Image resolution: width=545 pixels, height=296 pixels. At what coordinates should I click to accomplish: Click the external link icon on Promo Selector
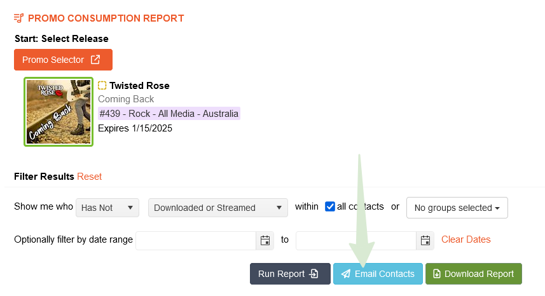pos(95,60)
